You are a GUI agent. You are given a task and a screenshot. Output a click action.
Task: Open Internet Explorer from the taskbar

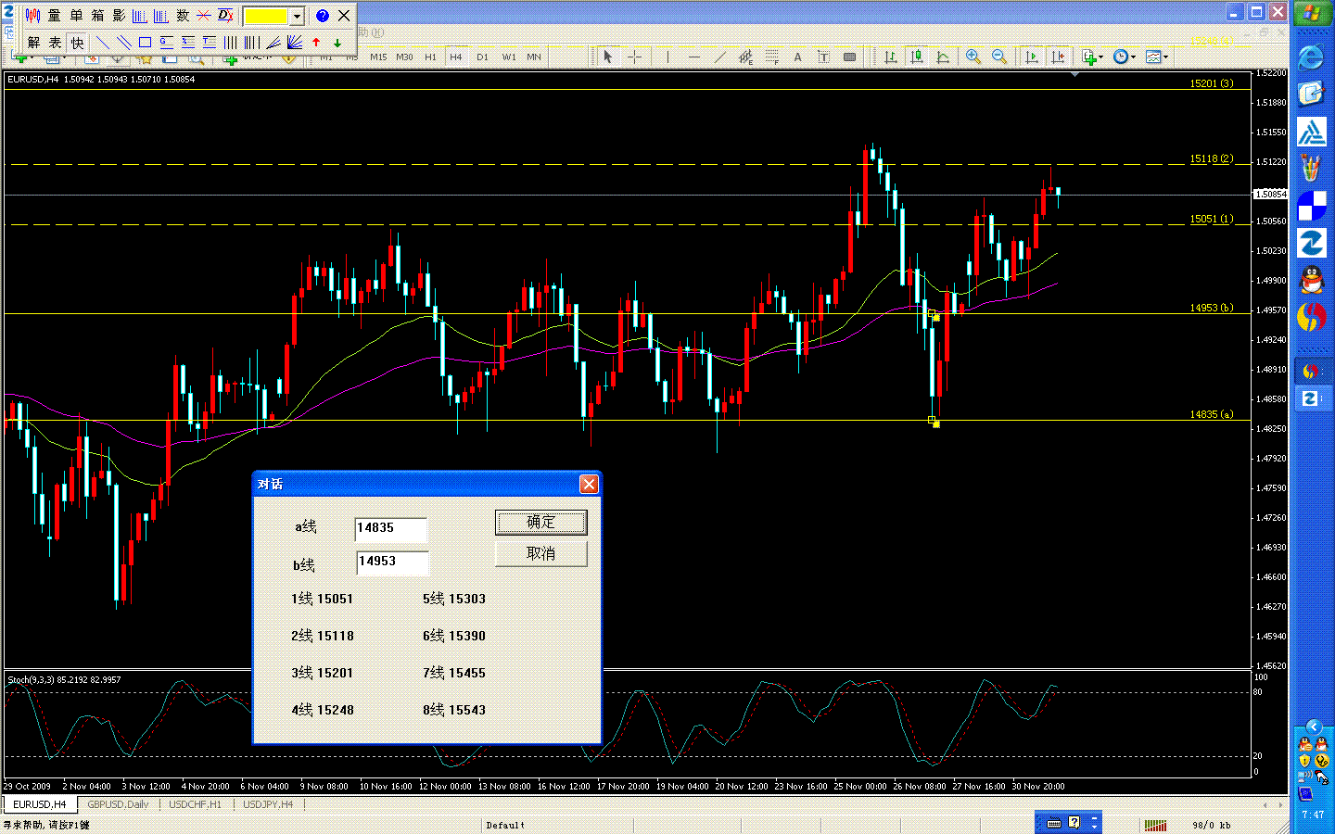pos(1311,57)
